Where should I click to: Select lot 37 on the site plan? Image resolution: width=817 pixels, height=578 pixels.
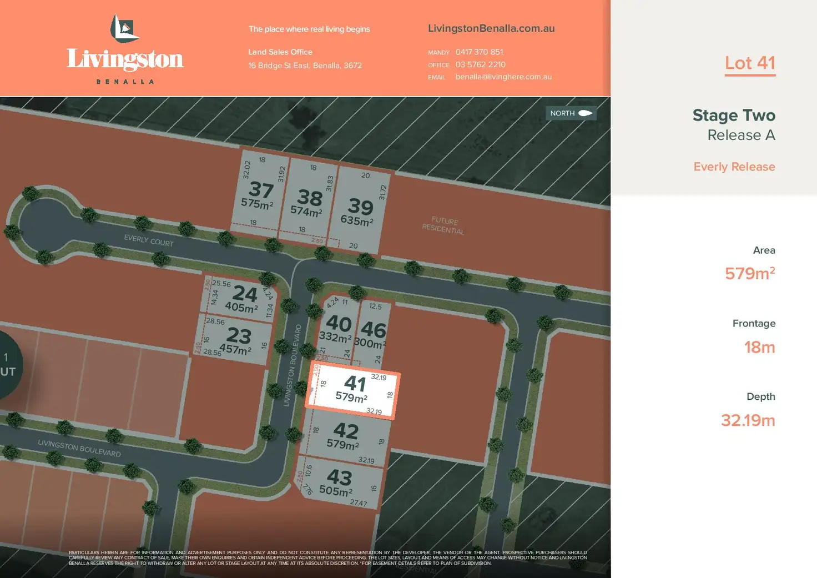[258, 195]
